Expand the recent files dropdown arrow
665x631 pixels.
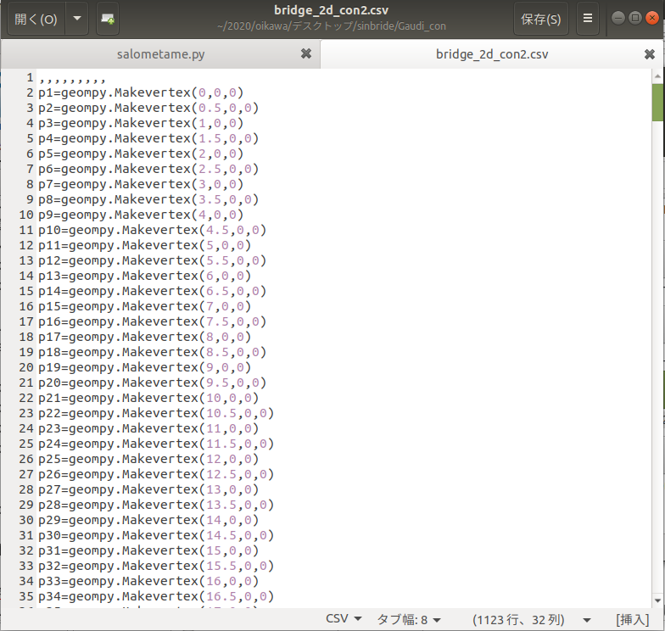pyautogui.click(x=77, y=19)
